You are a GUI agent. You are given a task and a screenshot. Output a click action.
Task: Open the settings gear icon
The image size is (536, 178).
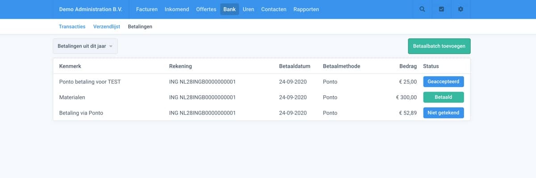[x=461, y=9]
